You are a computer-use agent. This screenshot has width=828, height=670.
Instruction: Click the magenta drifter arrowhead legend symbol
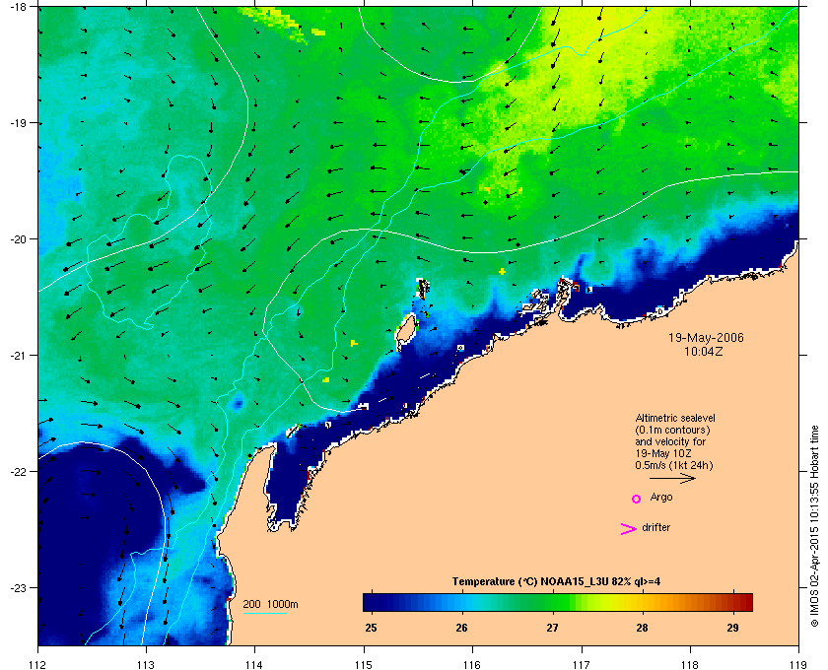[629, 529]
